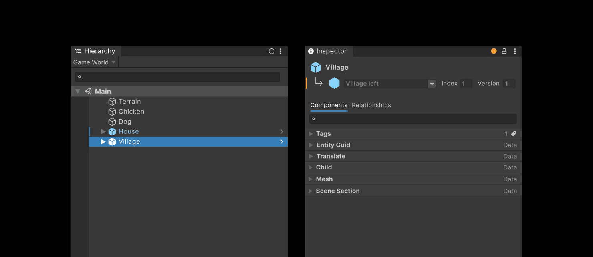Viewport: 593px width, 257px height.
Task: Click the tag icon in the Tags row
Action: (513, 133)
